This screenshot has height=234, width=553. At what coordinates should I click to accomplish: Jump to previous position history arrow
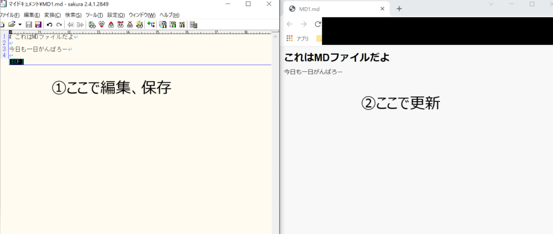tap(71, 24)
